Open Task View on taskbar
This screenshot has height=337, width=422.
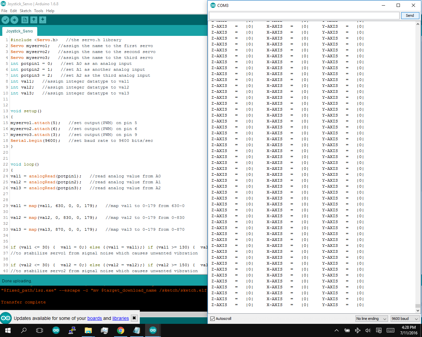click(x=40, y=330)
